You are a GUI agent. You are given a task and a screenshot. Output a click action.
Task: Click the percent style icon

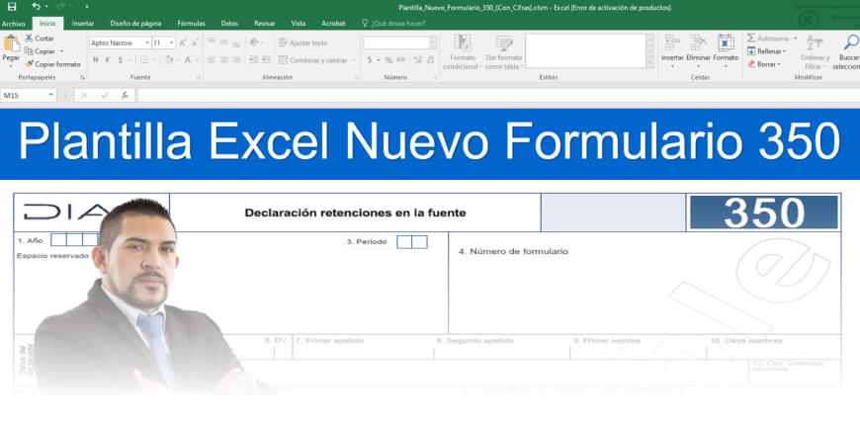388,59
